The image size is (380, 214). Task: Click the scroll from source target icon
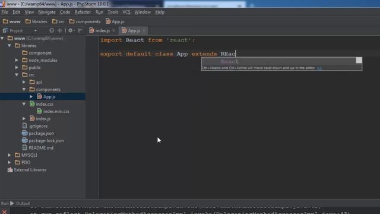(x=52, y=30)
